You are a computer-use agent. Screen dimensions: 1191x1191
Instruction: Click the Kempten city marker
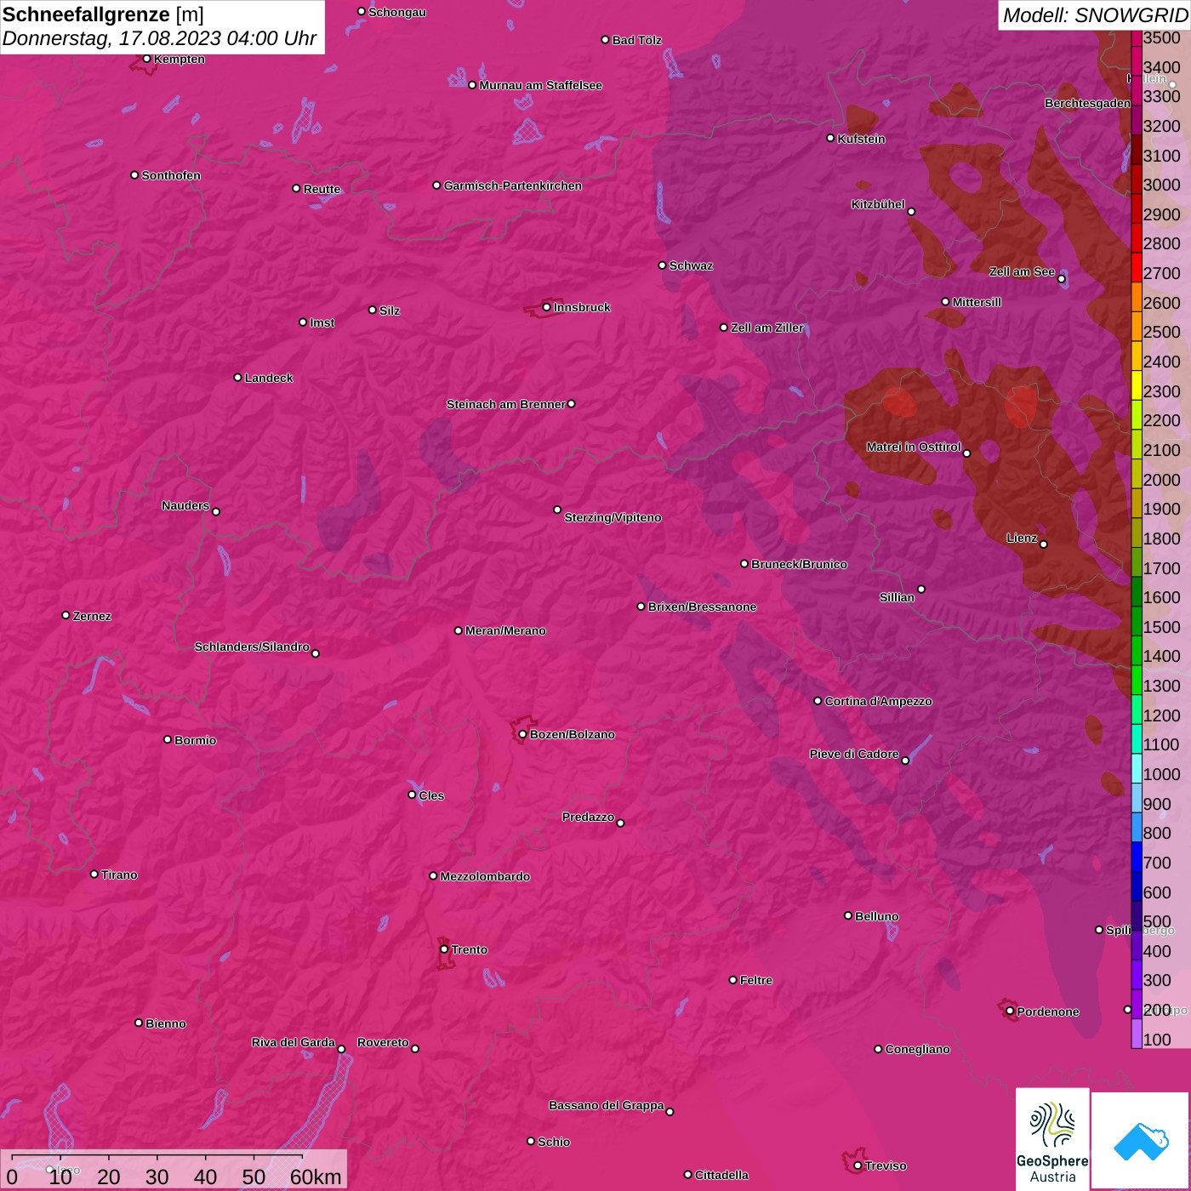[x=147, y=59]
